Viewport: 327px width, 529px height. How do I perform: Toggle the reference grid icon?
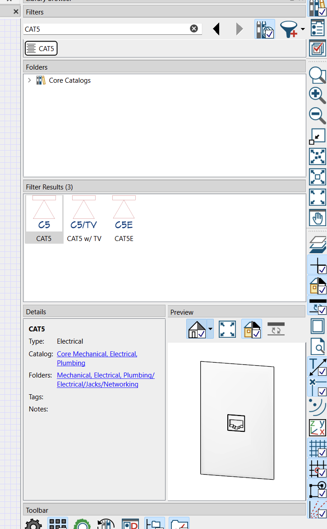[318, 448]
